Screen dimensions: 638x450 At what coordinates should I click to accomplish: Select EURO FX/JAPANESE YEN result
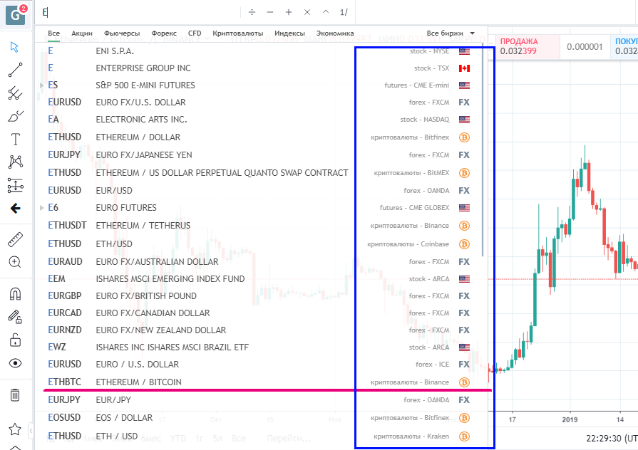coord(260,155)
